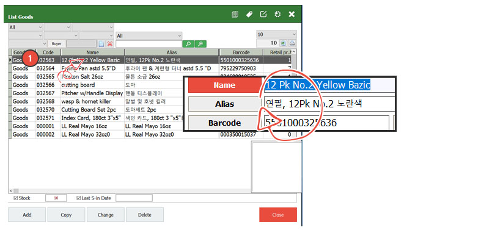The width and height of the screenshot is (492, 230).
Task: Click code cell 000001
Action: pos(48,126)
